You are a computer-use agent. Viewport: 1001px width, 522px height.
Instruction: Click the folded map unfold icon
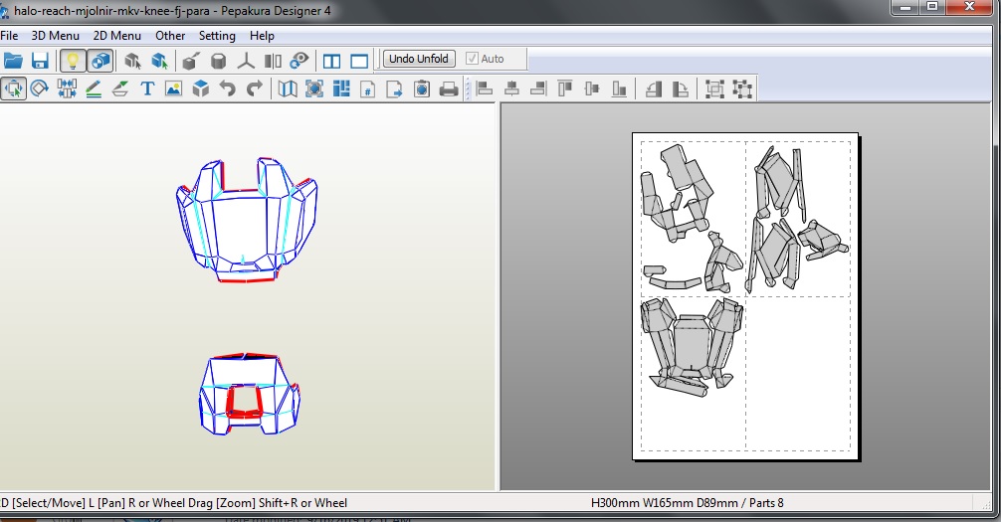[288, 88]
